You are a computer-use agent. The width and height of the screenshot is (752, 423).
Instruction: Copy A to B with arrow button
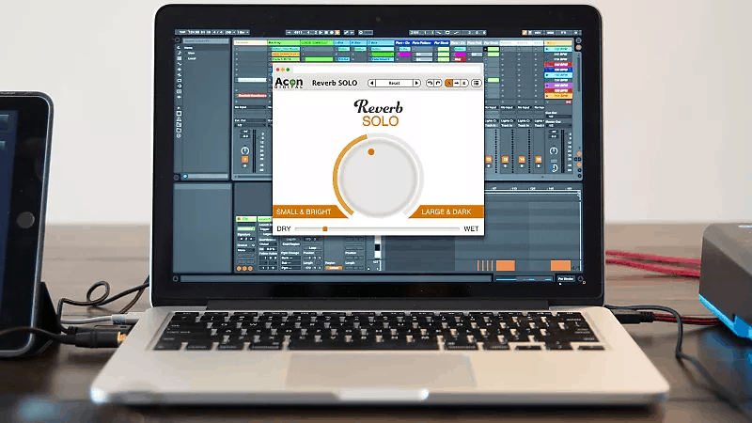click(x=457, y=83)
